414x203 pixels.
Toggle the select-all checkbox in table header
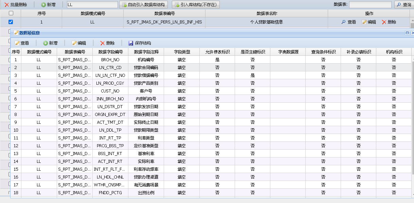(11, 13)
